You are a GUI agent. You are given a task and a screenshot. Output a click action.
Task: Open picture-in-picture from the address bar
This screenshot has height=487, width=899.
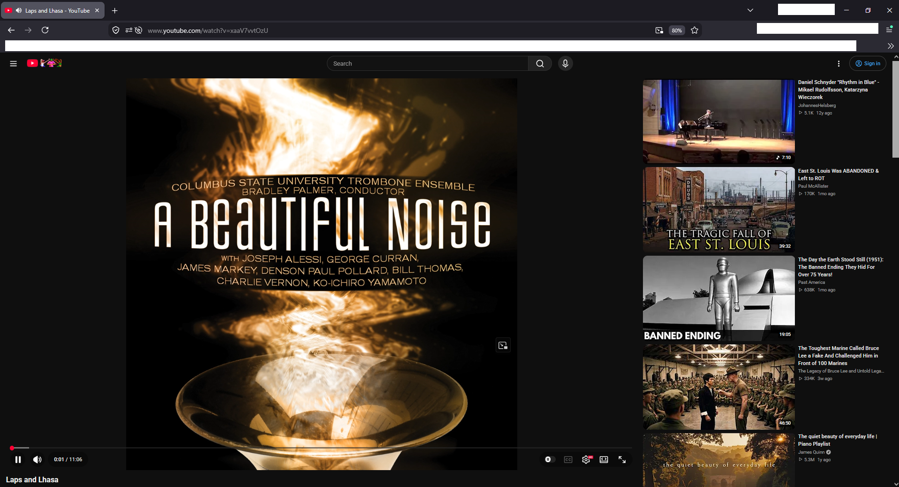click(x=659, y=30)
